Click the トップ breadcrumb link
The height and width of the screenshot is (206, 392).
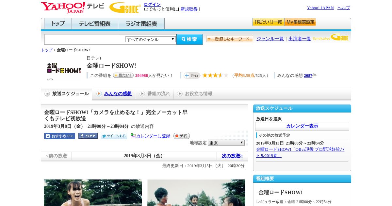click(47, 50)
